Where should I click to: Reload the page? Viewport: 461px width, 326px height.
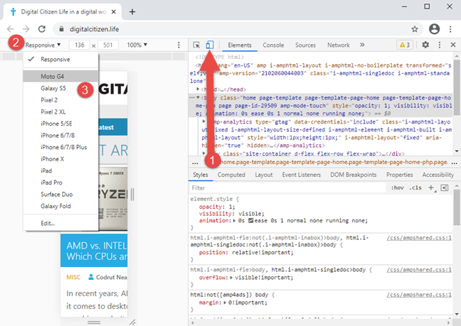pos(42,29)
